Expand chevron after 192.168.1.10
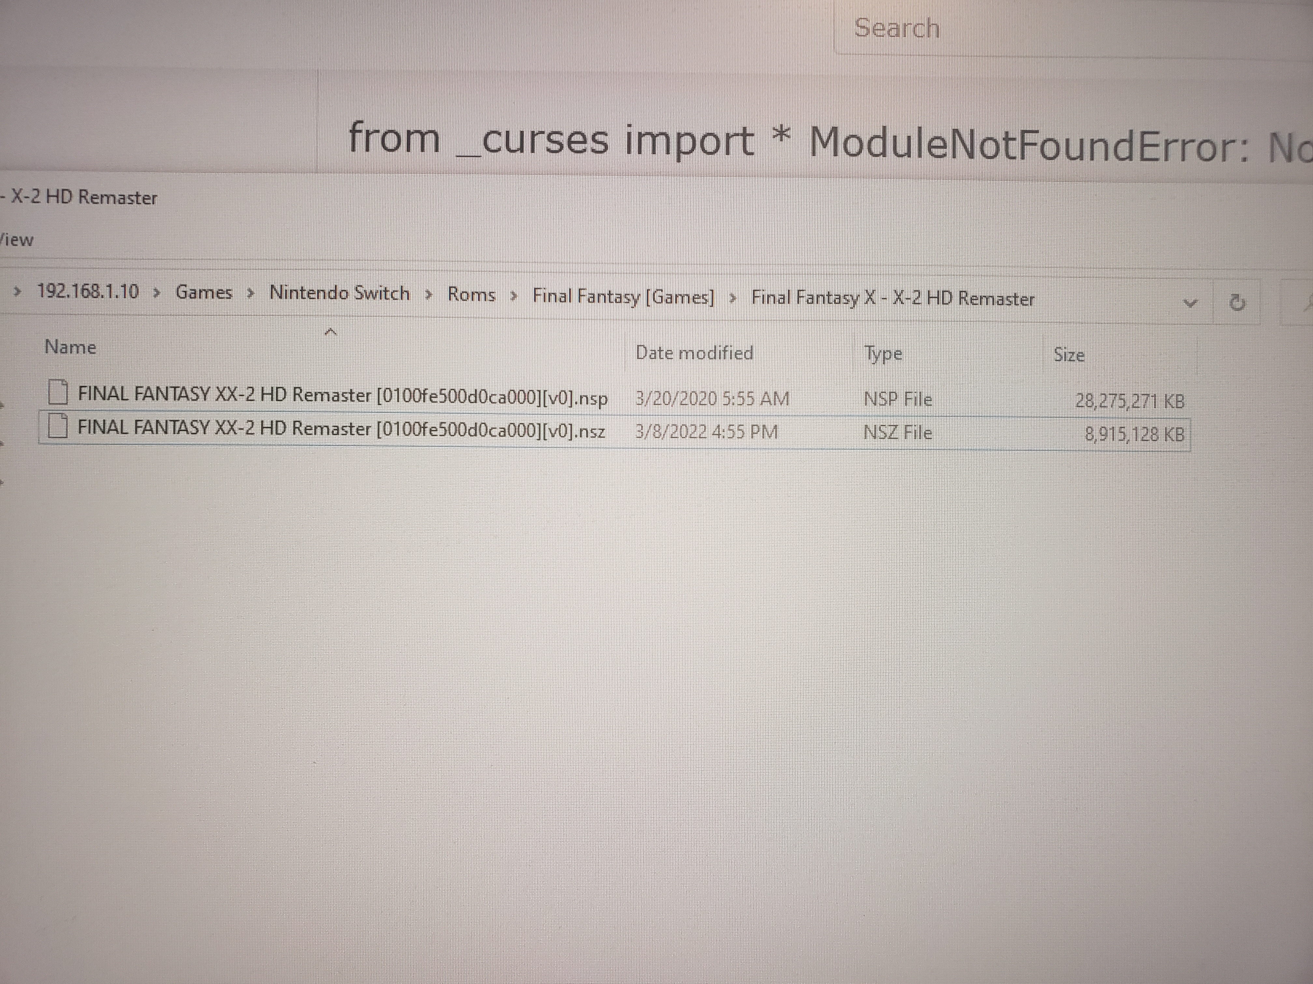Viewport: 1313px width, 984px height. coord(157,293)
